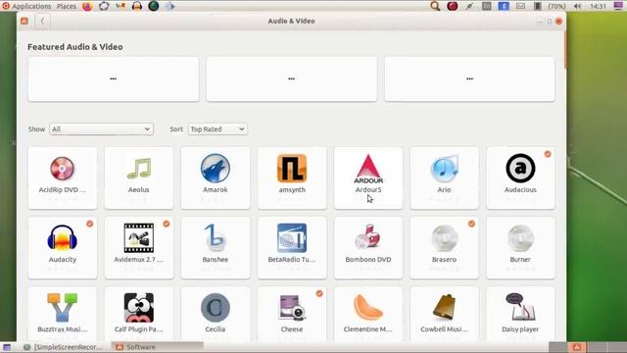
Task: Select the Audacious app tile
Action: click(x=520, y=177)
